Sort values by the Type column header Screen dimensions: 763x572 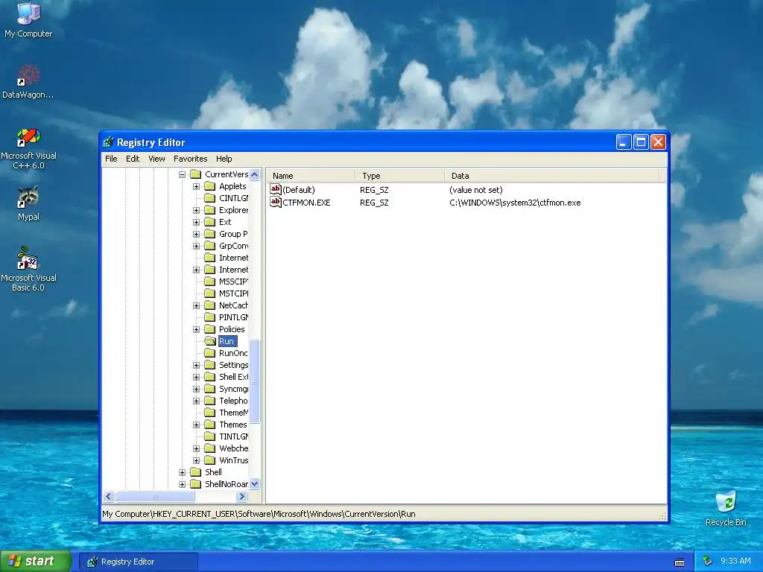click(400, 176)
